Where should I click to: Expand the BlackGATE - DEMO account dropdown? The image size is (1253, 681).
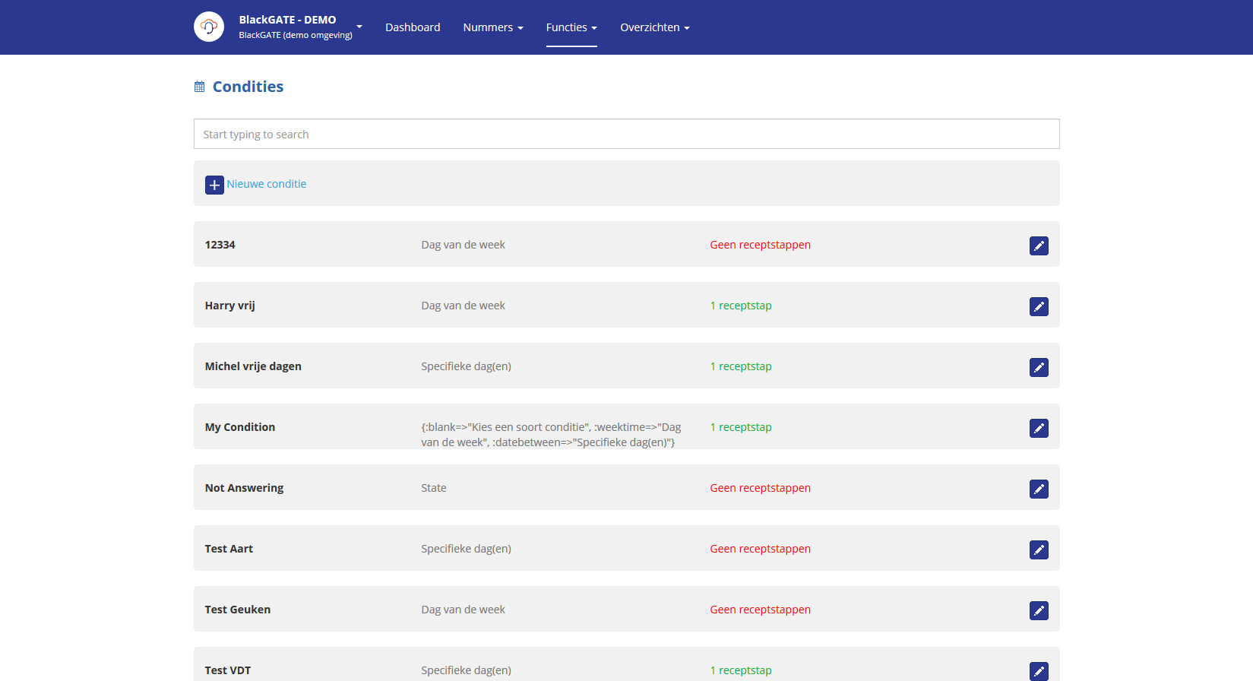[359, 27]
